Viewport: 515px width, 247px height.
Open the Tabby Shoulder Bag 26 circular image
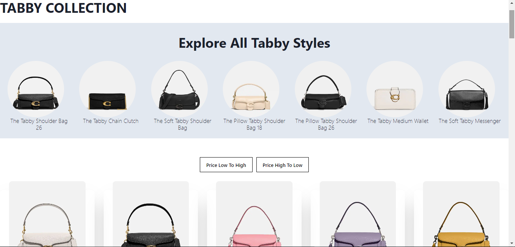pos(36,89)
